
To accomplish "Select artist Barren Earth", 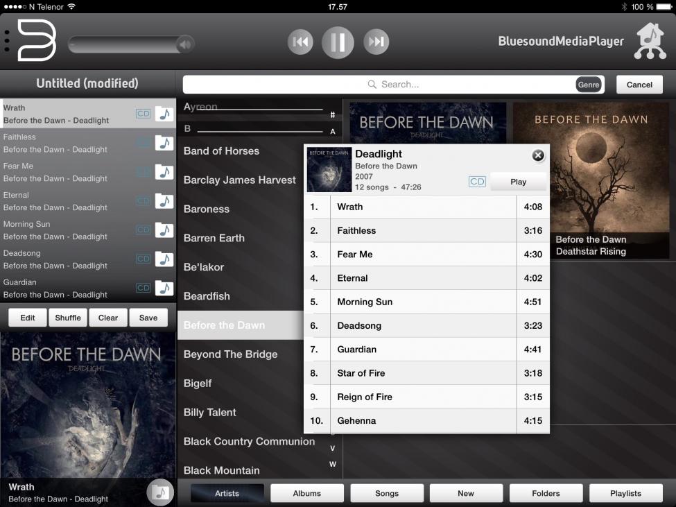I will [x=241, y=238].
